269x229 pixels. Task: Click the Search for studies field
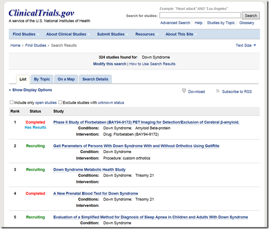click(x=200, y=15)
